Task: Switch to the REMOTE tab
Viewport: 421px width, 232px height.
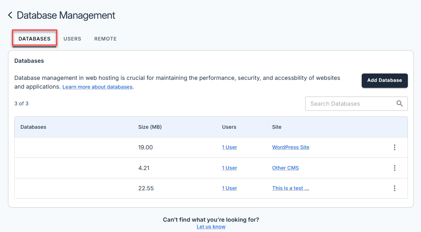Action: (105, 39)
